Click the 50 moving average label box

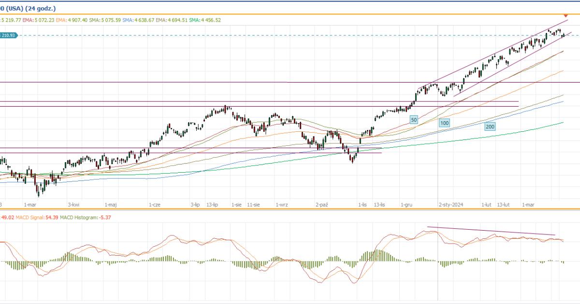(x=414, y=119)
